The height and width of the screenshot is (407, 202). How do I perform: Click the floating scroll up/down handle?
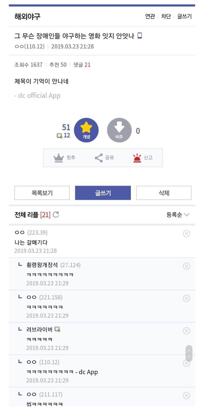[189, 353]
